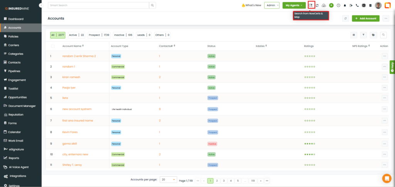The width and height of the screenshot is (395, 187).
Task: Open the Accounts per page dropdown
Action: click(x=168, y=180)
